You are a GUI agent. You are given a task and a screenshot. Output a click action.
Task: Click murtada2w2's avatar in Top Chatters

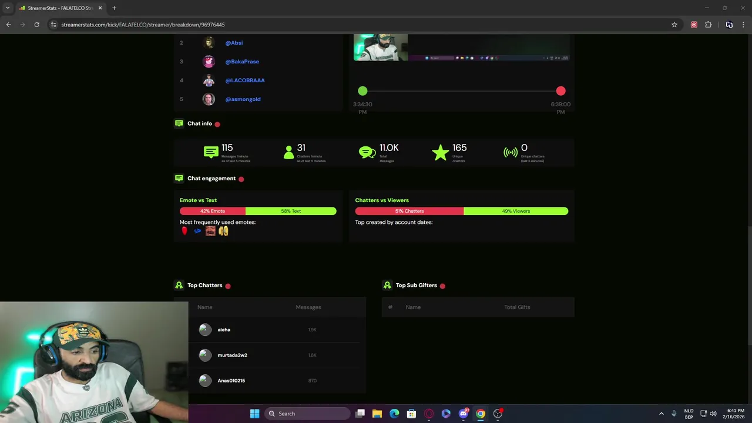click(x=205, y=355)
